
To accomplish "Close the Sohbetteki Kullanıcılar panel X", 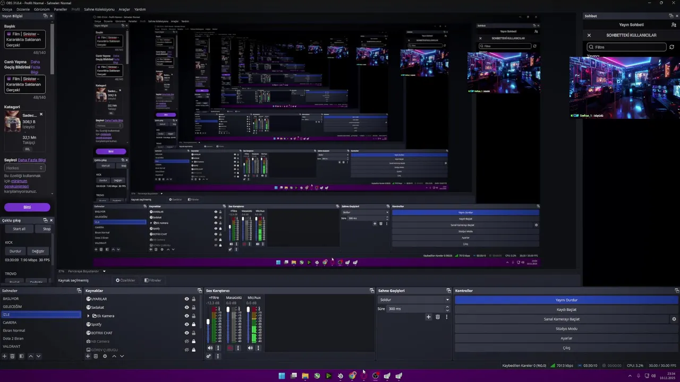I will 589,35.
